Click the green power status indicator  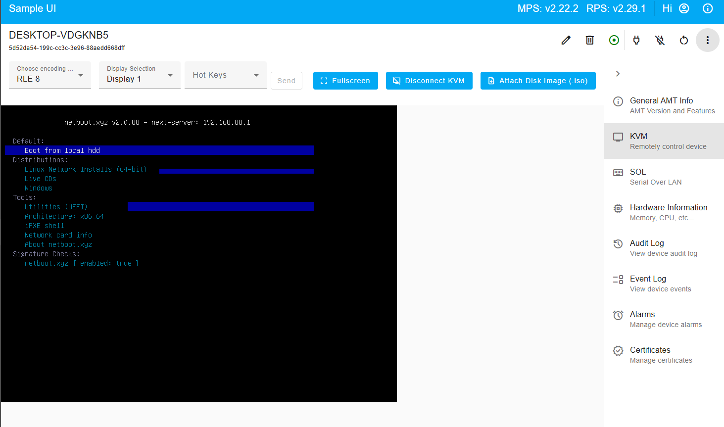click(x=614, y=40)
